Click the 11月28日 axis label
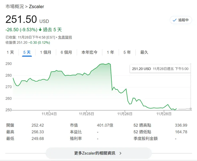197x161 pixels. 164,114
